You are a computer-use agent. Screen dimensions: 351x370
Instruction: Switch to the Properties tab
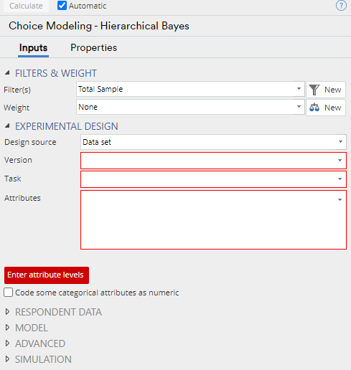[x=93, y=47]
